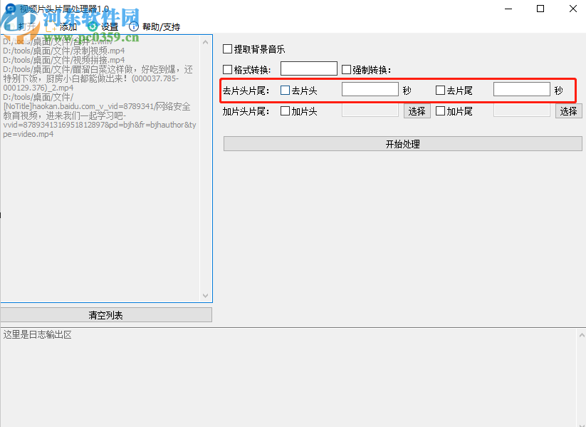586x427 pixels.
Task: Click the gear icon beside 设置
Action: pyautogui.click(x=93, y=26)
